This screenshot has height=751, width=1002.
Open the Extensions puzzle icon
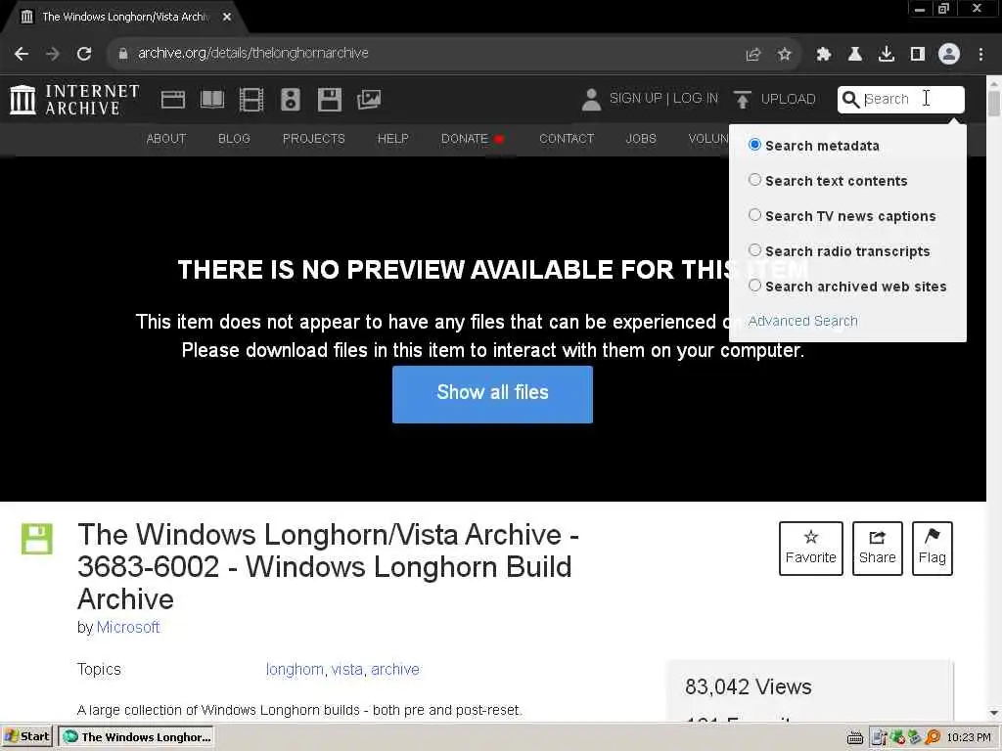tap(824, 55)
